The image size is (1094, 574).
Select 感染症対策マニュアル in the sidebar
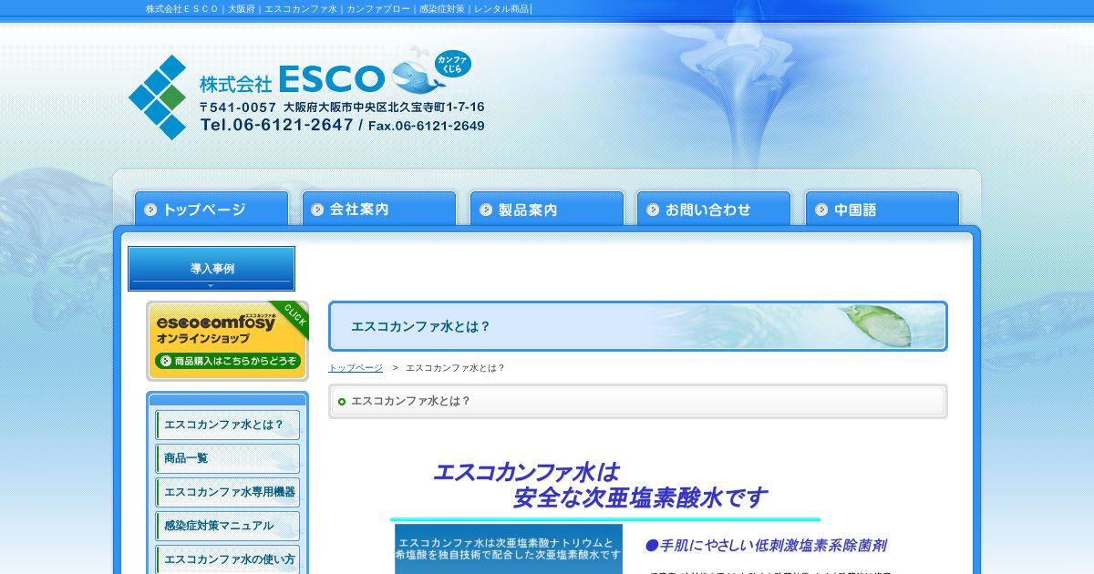228,526
